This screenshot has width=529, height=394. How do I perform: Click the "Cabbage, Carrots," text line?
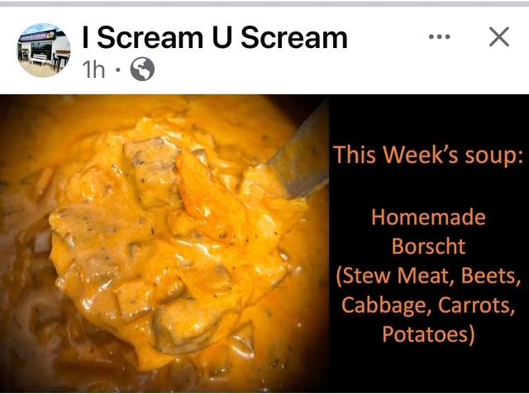(428, 305)
